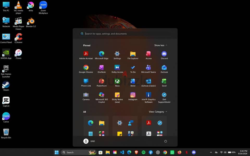
Task: Select the VLC media player desktop shortcut
Action: (x=18, y=8)
